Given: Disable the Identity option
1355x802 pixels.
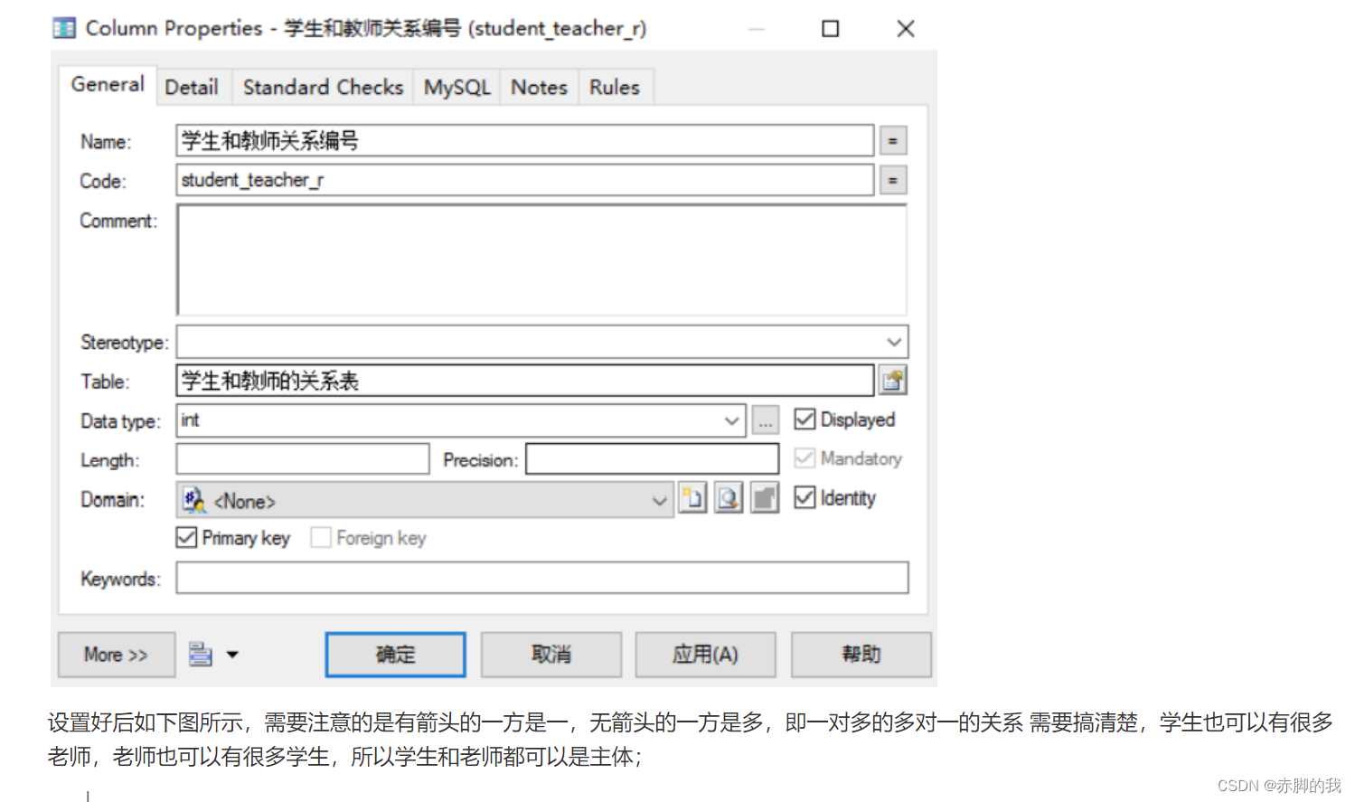Looking at the screenshot, I should tap(805, 497).
